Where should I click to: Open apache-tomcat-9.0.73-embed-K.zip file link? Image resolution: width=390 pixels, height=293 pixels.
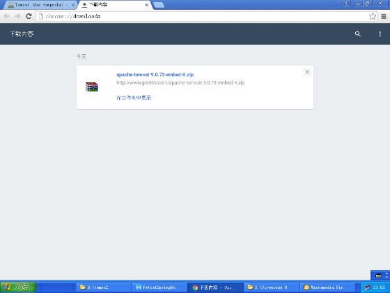coord(155,75)
